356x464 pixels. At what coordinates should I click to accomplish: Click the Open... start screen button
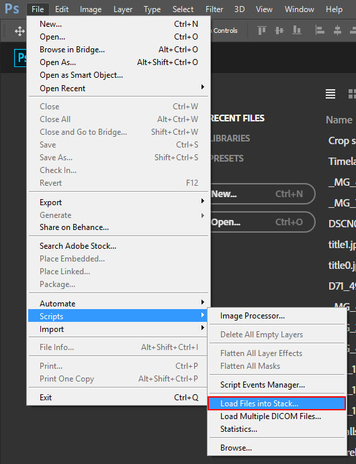(263, 222)
